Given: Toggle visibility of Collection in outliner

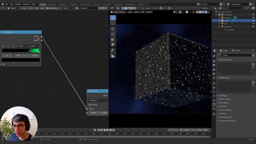Looking at the screenshot, I should click(253, 15).
